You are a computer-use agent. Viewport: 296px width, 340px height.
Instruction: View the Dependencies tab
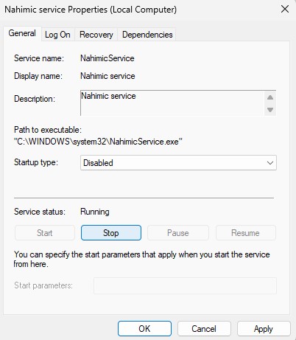(147, 35)
